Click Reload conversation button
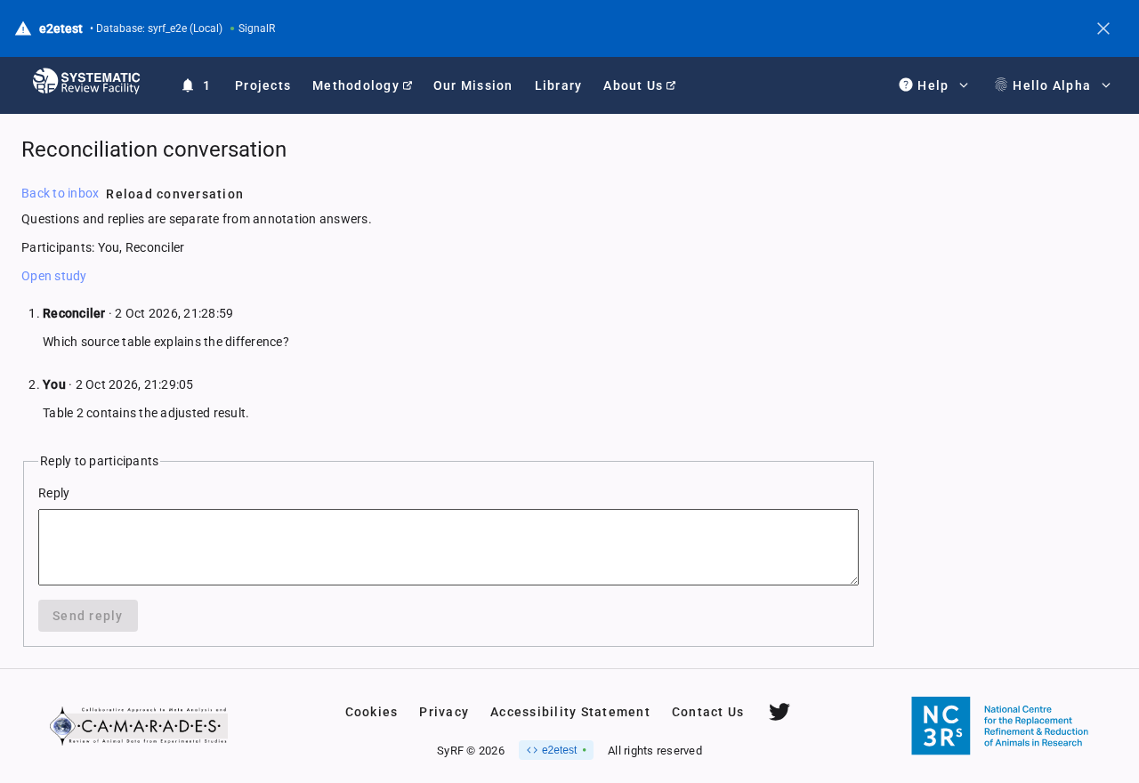This screenshot has height=783, width=1139. (x=174, y=194)
